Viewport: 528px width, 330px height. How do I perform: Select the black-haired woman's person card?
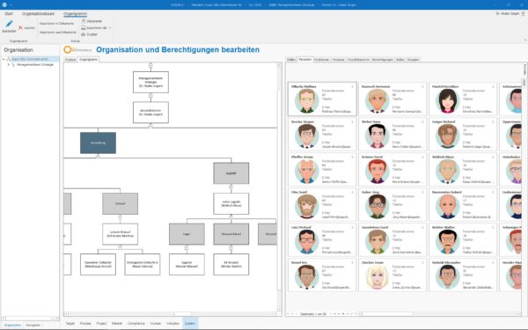point(463,99)
